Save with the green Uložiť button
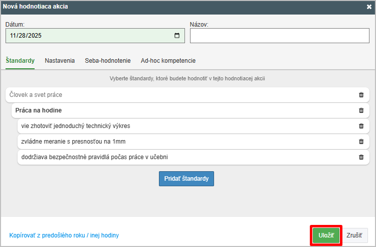 pos(326,235)
